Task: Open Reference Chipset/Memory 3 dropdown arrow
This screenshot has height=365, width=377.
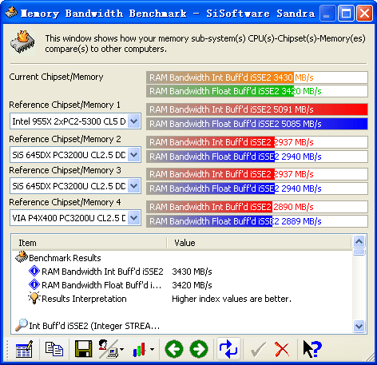Action: click(134, 186)
